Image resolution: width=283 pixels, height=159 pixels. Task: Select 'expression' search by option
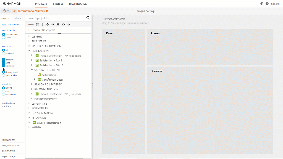coord(3,94)
